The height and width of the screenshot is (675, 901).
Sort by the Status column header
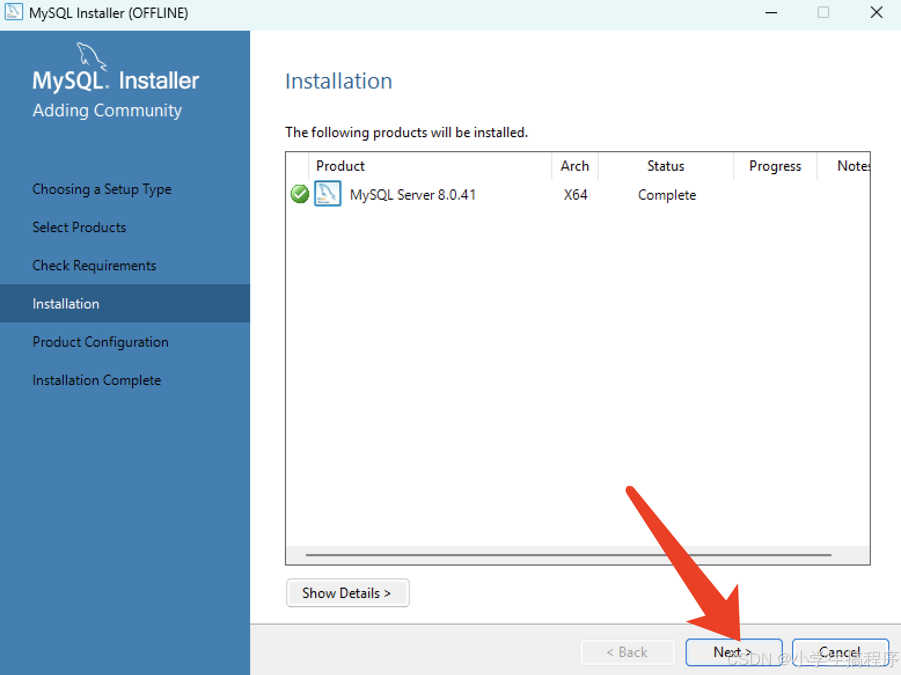coord(665,166)
